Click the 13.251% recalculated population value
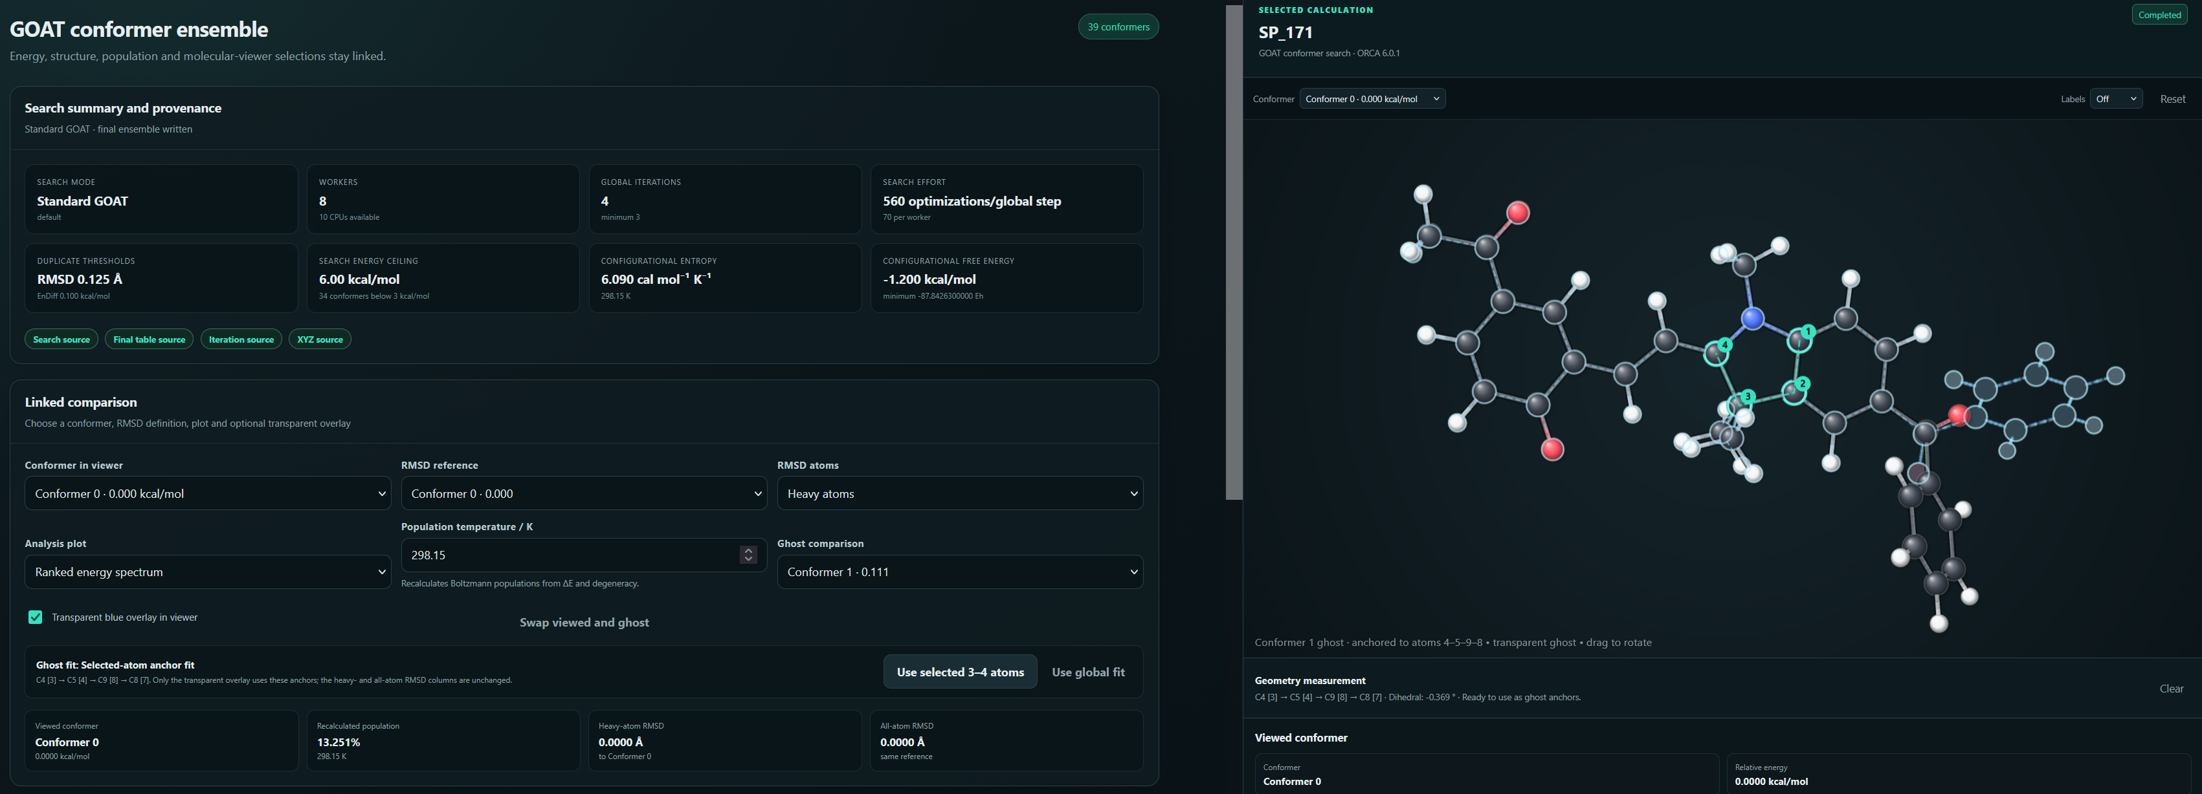 pyautogui.click(x=339, y=742)
